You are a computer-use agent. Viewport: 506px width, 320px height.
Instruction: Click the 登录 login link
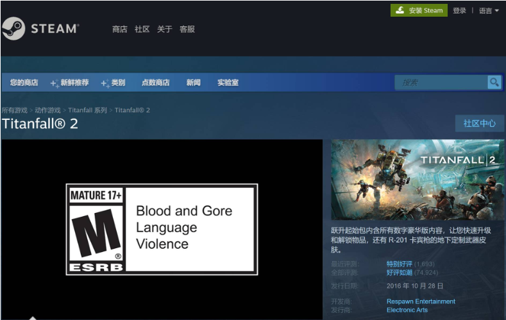tap(459, 10)
